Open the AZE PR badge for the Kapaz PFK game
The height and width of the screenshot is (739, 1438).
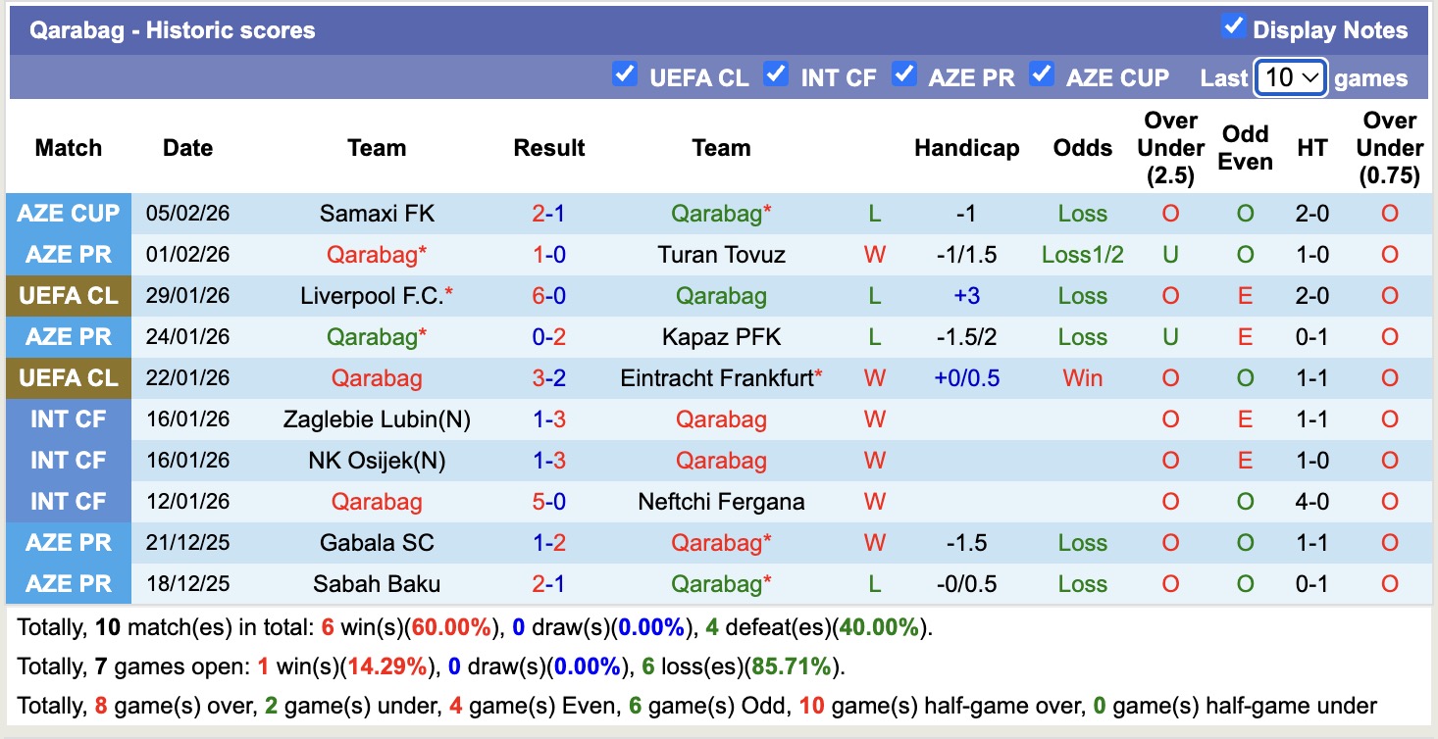tap(69, 336)
